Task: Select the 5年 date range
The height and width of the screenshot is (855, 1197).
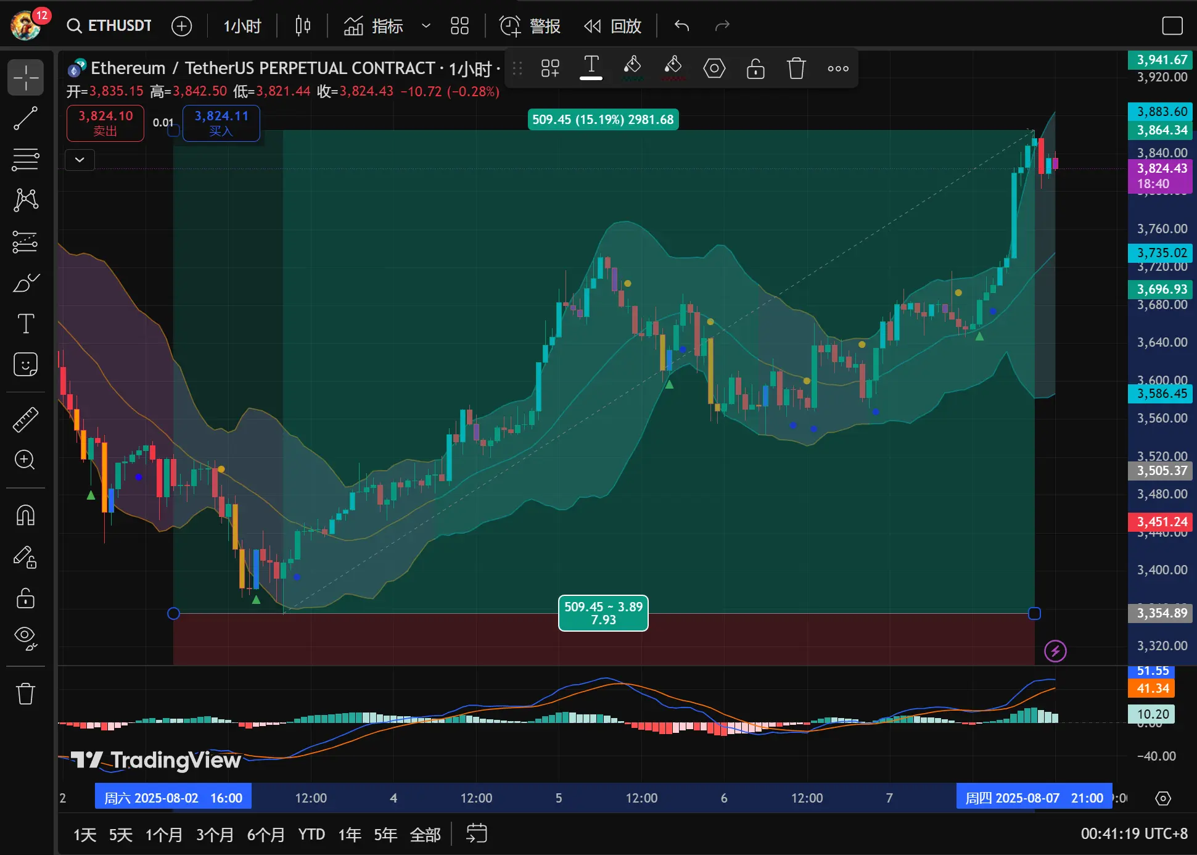Action: point(385,835)
